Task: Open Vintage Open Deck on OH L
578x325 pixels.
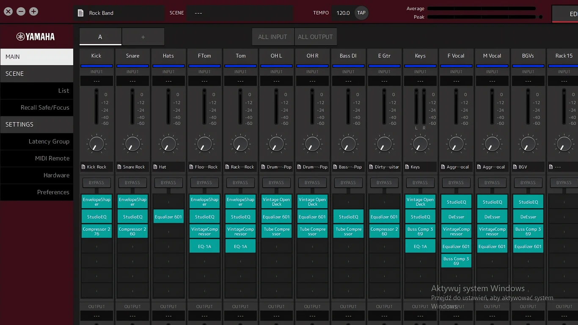Action: 276,202
